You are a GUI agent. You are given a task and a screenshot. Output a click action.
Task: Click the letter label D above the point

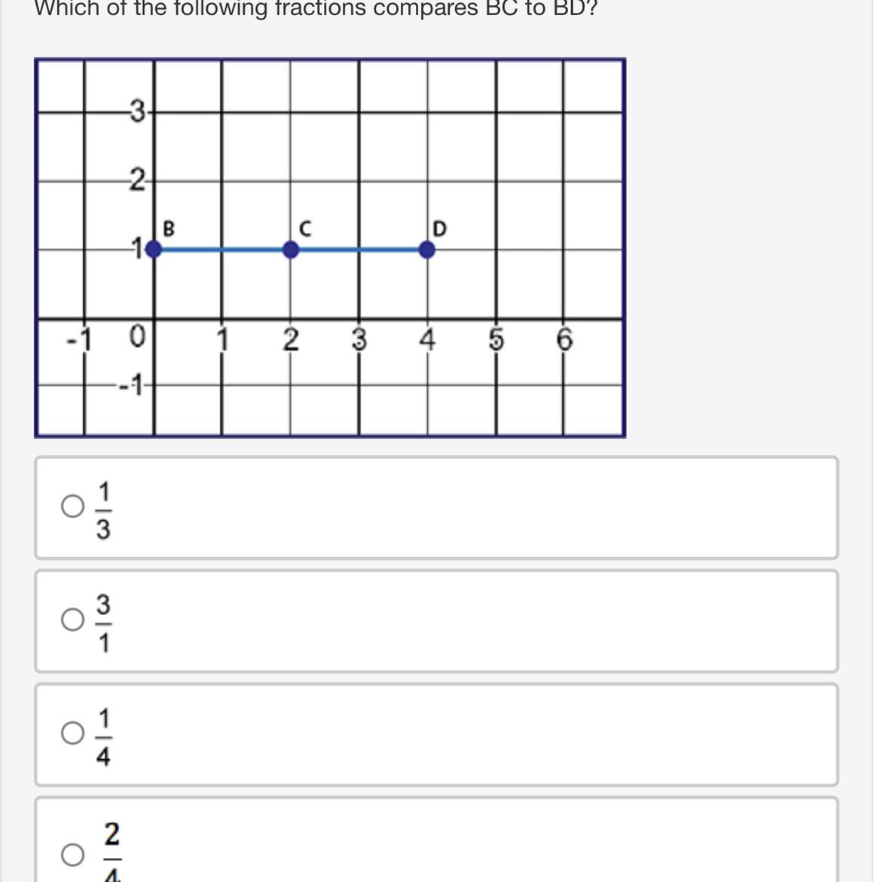(x=440, y=229)
